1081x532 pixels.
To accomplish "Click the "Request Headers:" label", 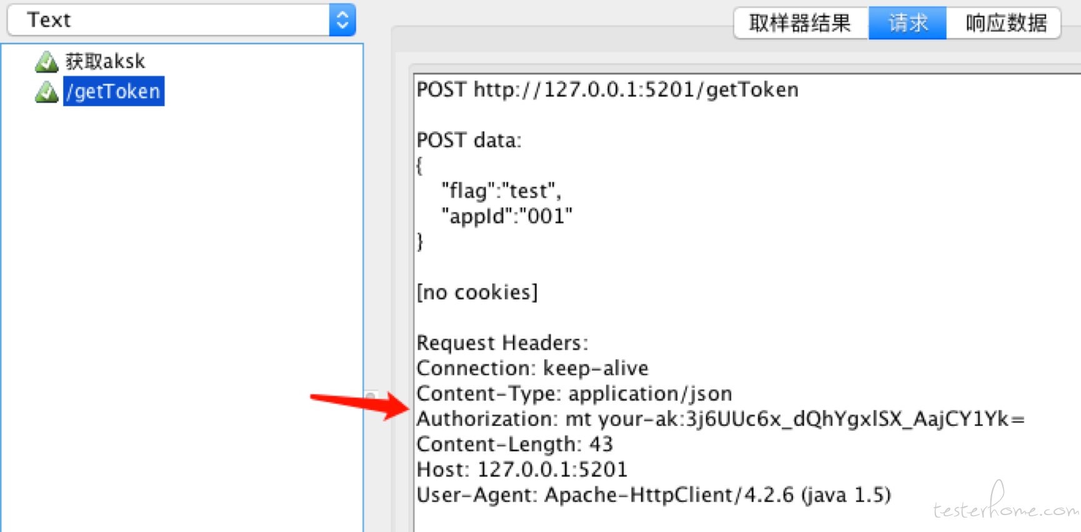I will pos(502,343).
